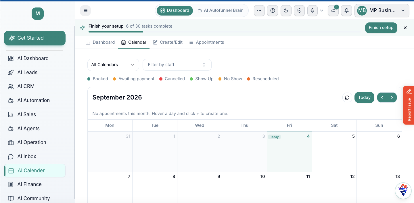Click the Today button
Viewport: 414px width, 203px height.
click(x=364, y=97)
